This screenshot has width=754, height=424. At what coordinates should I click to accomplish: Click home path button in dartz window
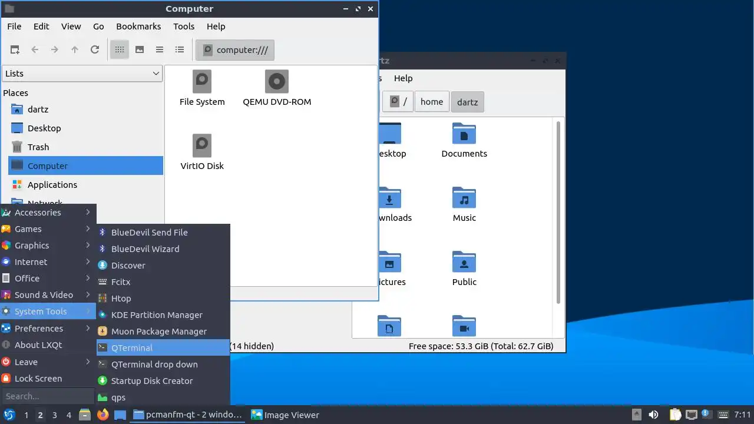pos(432,102)
